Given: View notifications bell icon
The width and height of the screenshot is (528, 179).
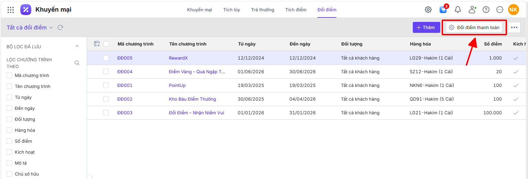Looking at the screenshot, I should 458,10.
